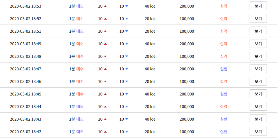Viewport: 278px width, 139px height.
Task: Show details for the 18:42 trade
Action: tap(258, 132)
